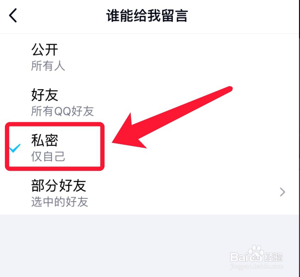Tap the 选中的好友 subtitle text
The image size is (300, 277).
(x=60, y=202)
